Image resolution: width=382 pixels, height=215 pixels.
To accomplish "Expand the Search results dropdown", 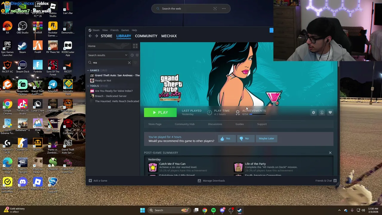I will pos(107,55).
